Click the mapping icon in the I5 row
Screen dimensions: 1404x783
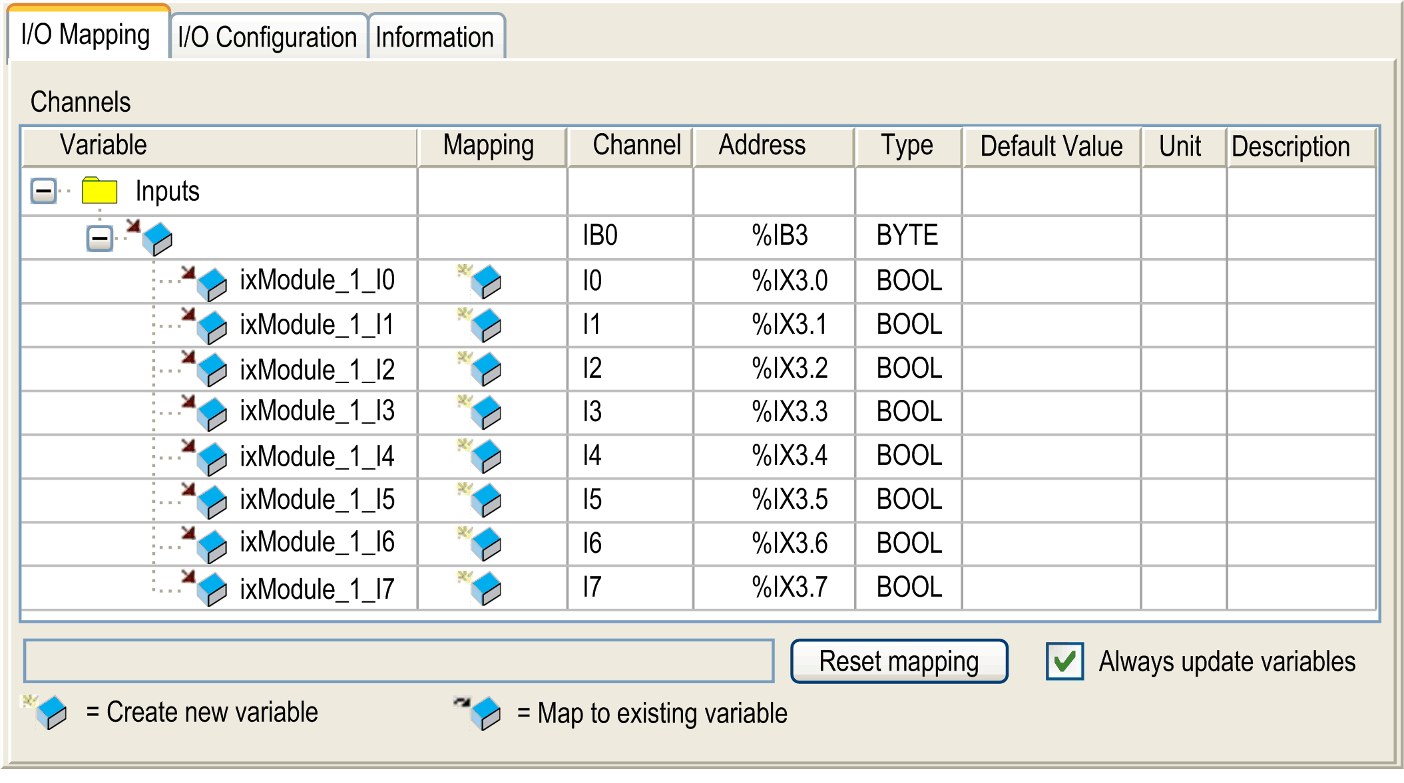tap(480, 500)
